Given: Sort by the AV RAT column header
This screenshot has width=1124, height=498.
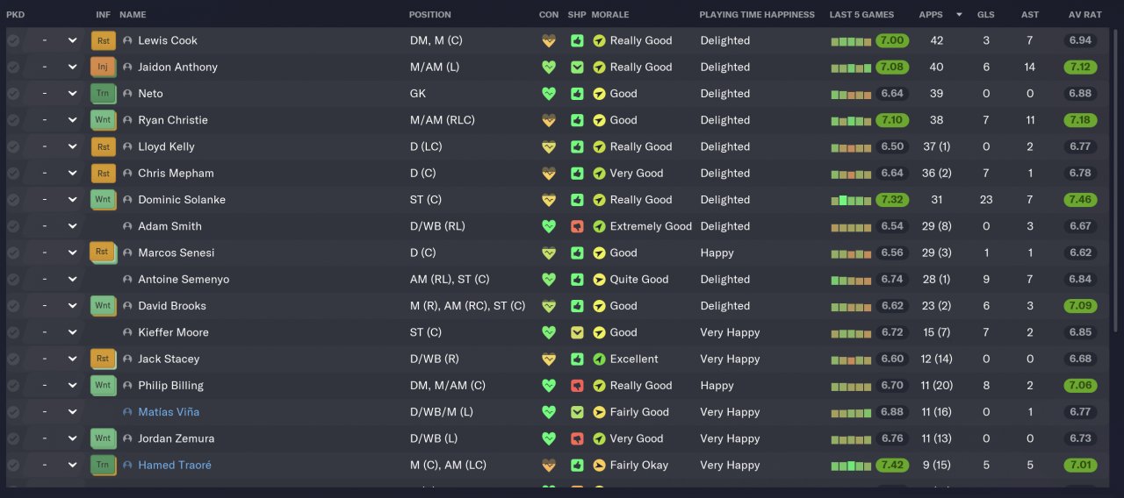Looking at the screenshot, I should coord(1084,15).
